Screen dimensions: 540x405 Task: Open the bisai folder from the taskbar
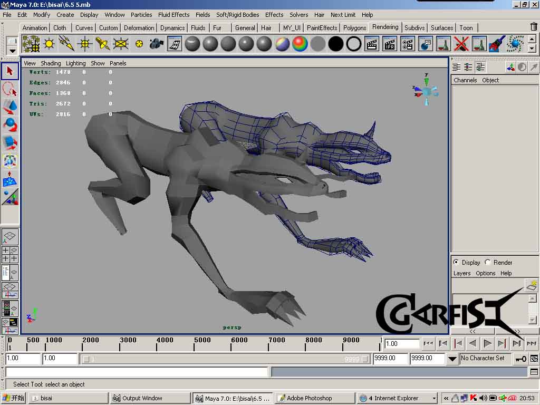(67, 398)
